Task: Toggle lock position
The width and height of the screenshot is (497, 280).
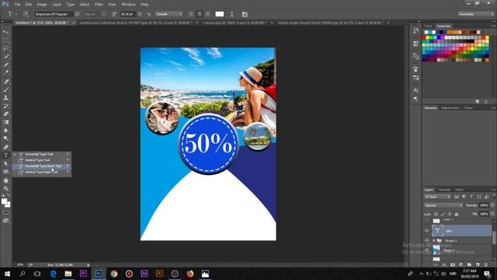Action: (450, 214)
